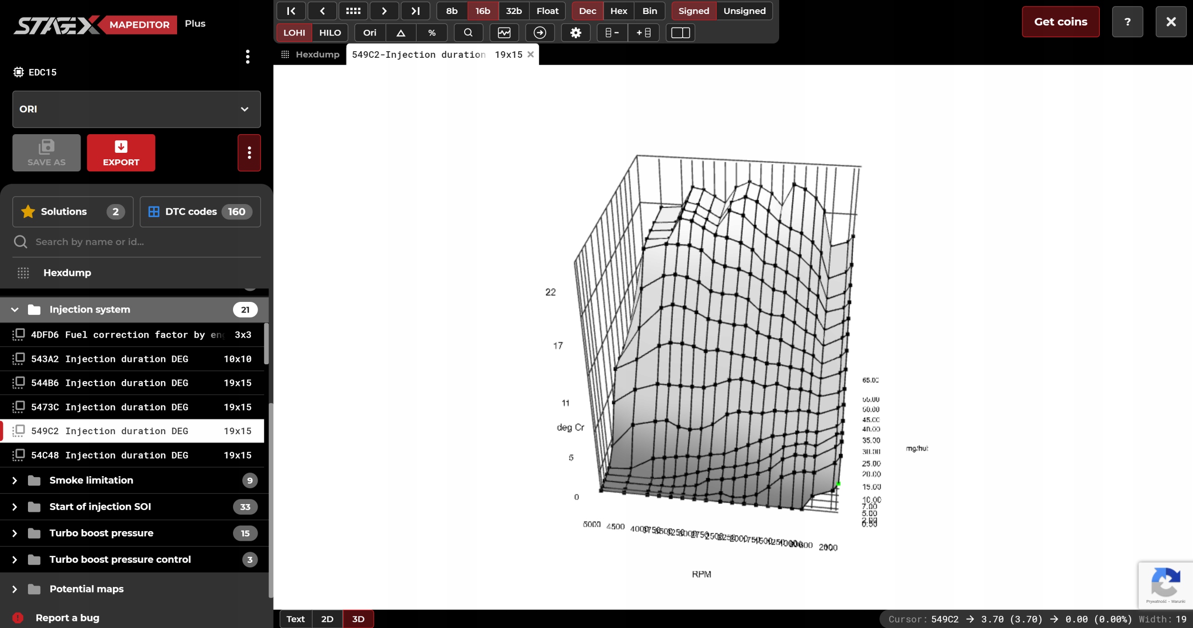
Task: Open the ORI version dropdown
Action: (137, 109)
